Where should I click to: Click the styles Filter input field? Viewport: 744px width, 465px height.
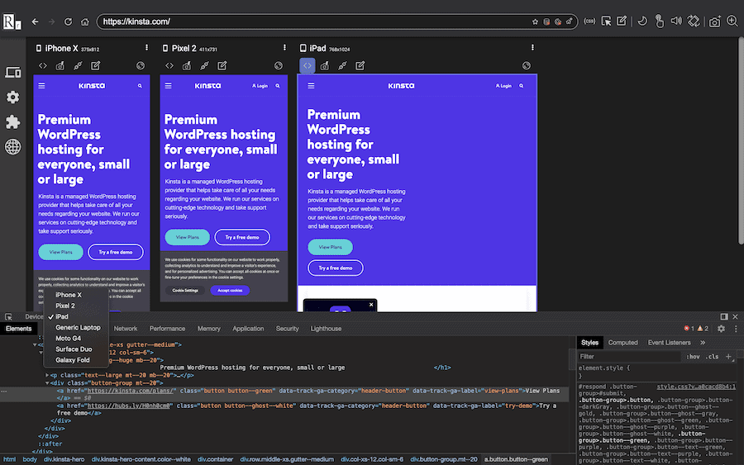tap(628, 357)
